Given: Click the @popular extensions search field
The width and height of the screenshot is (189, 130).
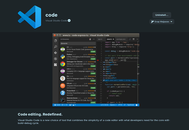Looking at the screenshot, I should 78,43.
